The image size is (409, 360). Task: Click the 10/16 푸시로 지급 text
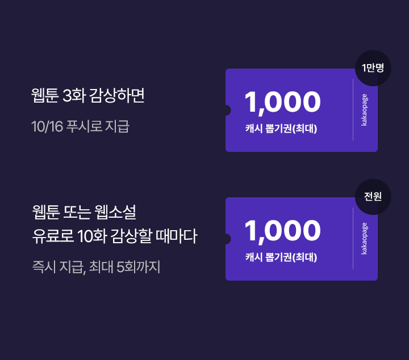click(x=80, y=126)
